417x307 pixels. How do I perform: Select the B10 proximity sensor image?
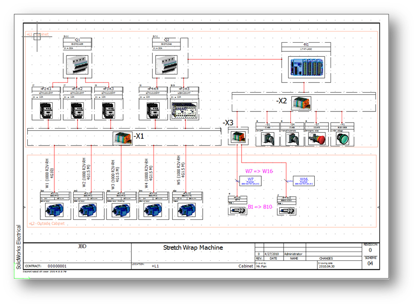(287, 211)
